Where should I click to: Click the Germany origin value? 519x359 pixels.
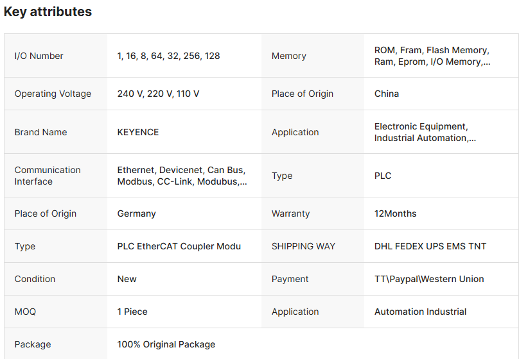[x=136, y=213]
